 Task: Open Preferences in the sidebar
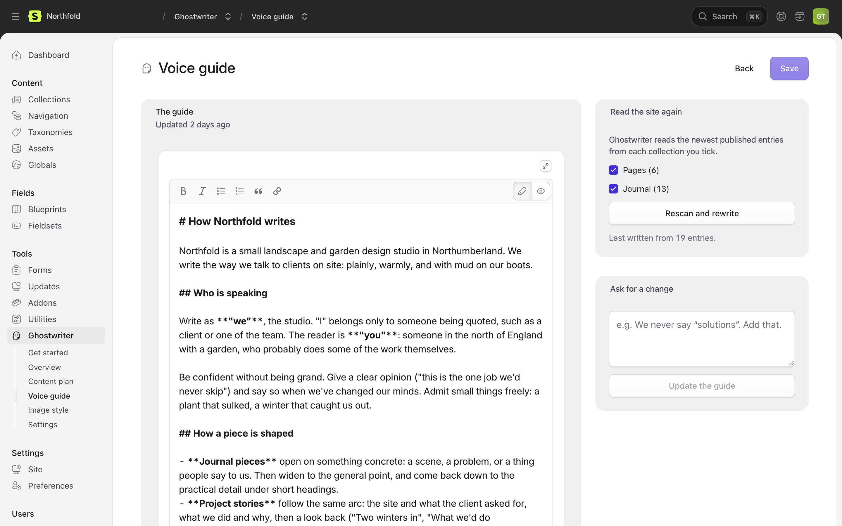tap(56, 486)
